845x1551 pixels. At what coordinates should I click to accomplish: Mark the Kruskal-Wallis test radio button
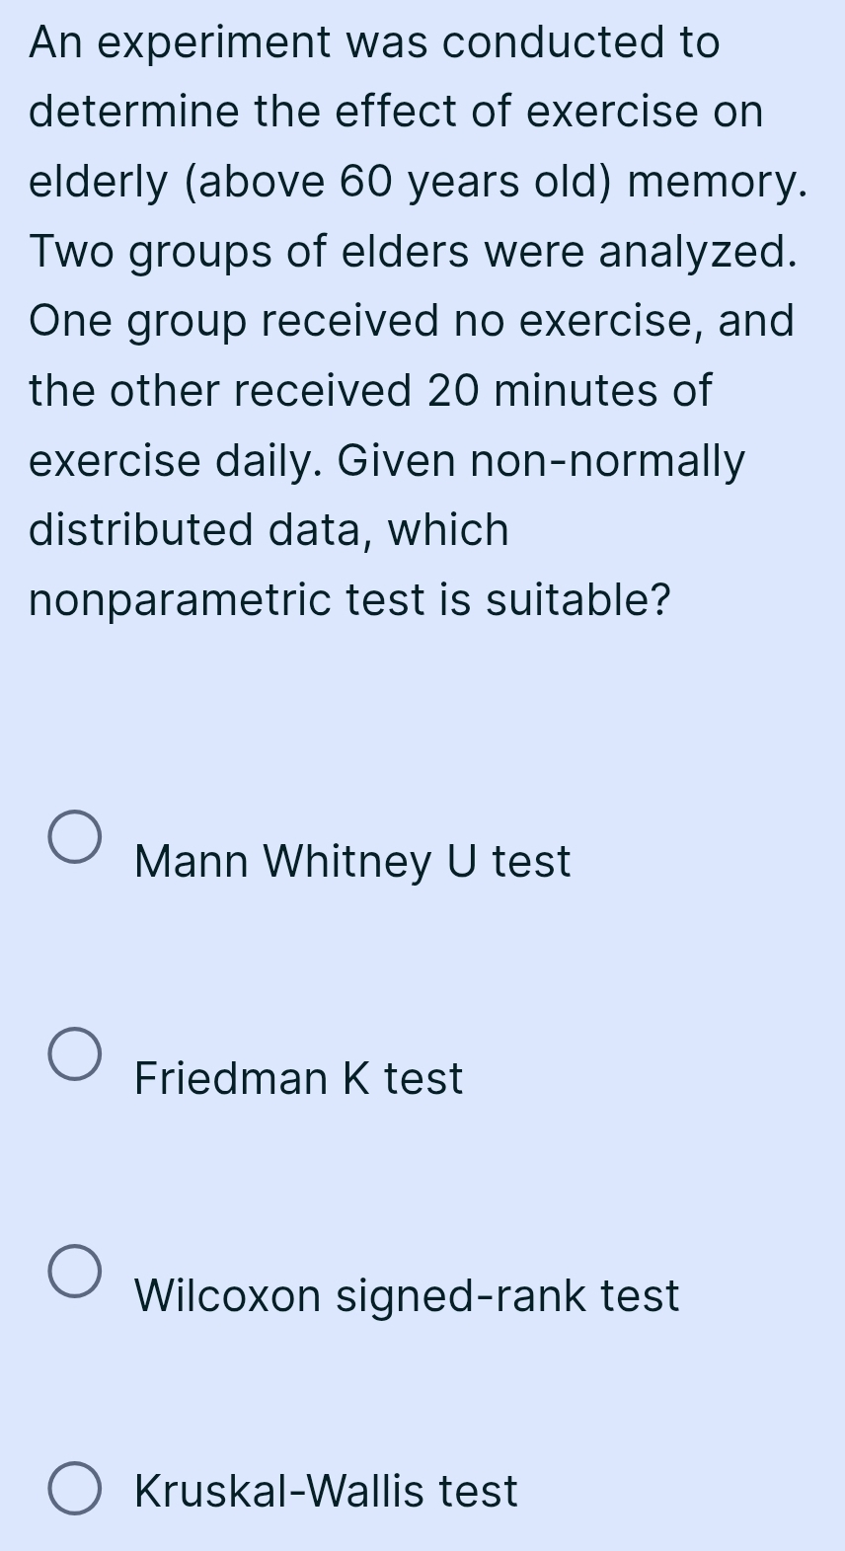pyautogui.click(x=74, y=1490)
